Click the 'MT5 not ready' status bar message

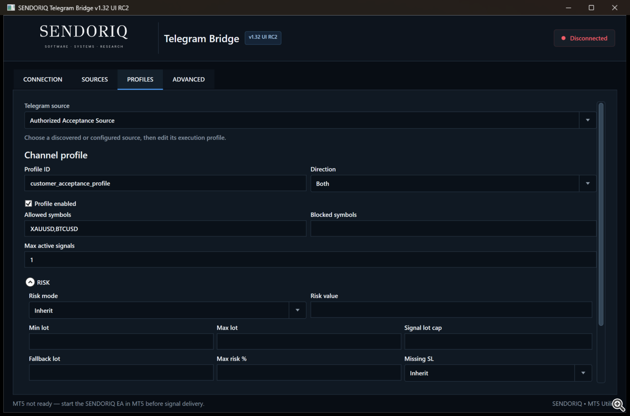(x=108, y=403)
